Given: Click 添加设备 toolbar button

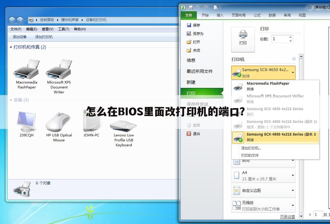Looking at the screenshot, I should click(x=20, y=37).
